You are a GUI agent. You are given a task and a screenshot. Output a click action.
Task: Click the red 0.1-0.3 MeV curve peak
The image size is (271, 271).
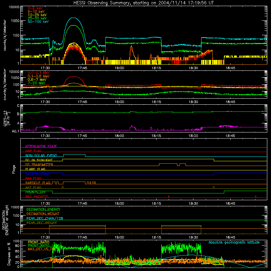pos(74,77)
